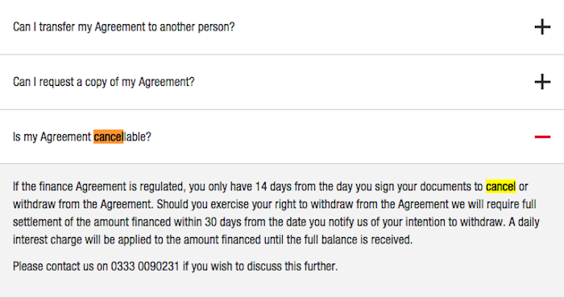Expand "Can I request a copy of my Agreement?"
Image resolution: width=564 pixels, height=298 pixels.
(104, 82)
